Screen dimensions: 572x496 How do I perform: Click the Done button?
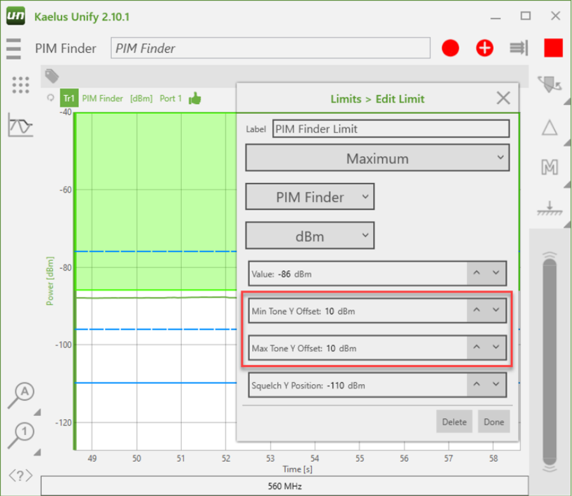[494, 422]
